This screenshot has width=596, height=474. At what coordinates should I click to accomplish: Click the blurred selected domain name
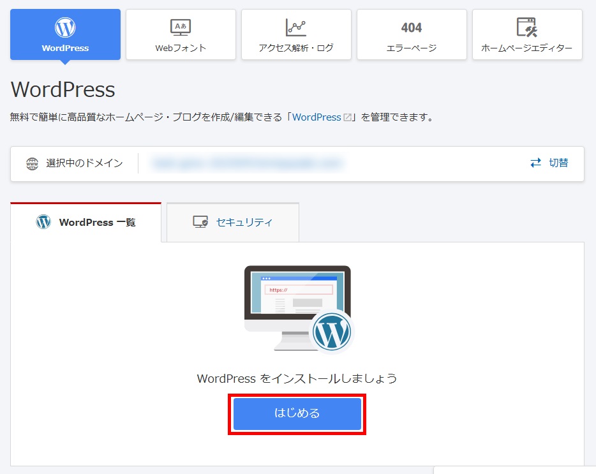[247, 163]
